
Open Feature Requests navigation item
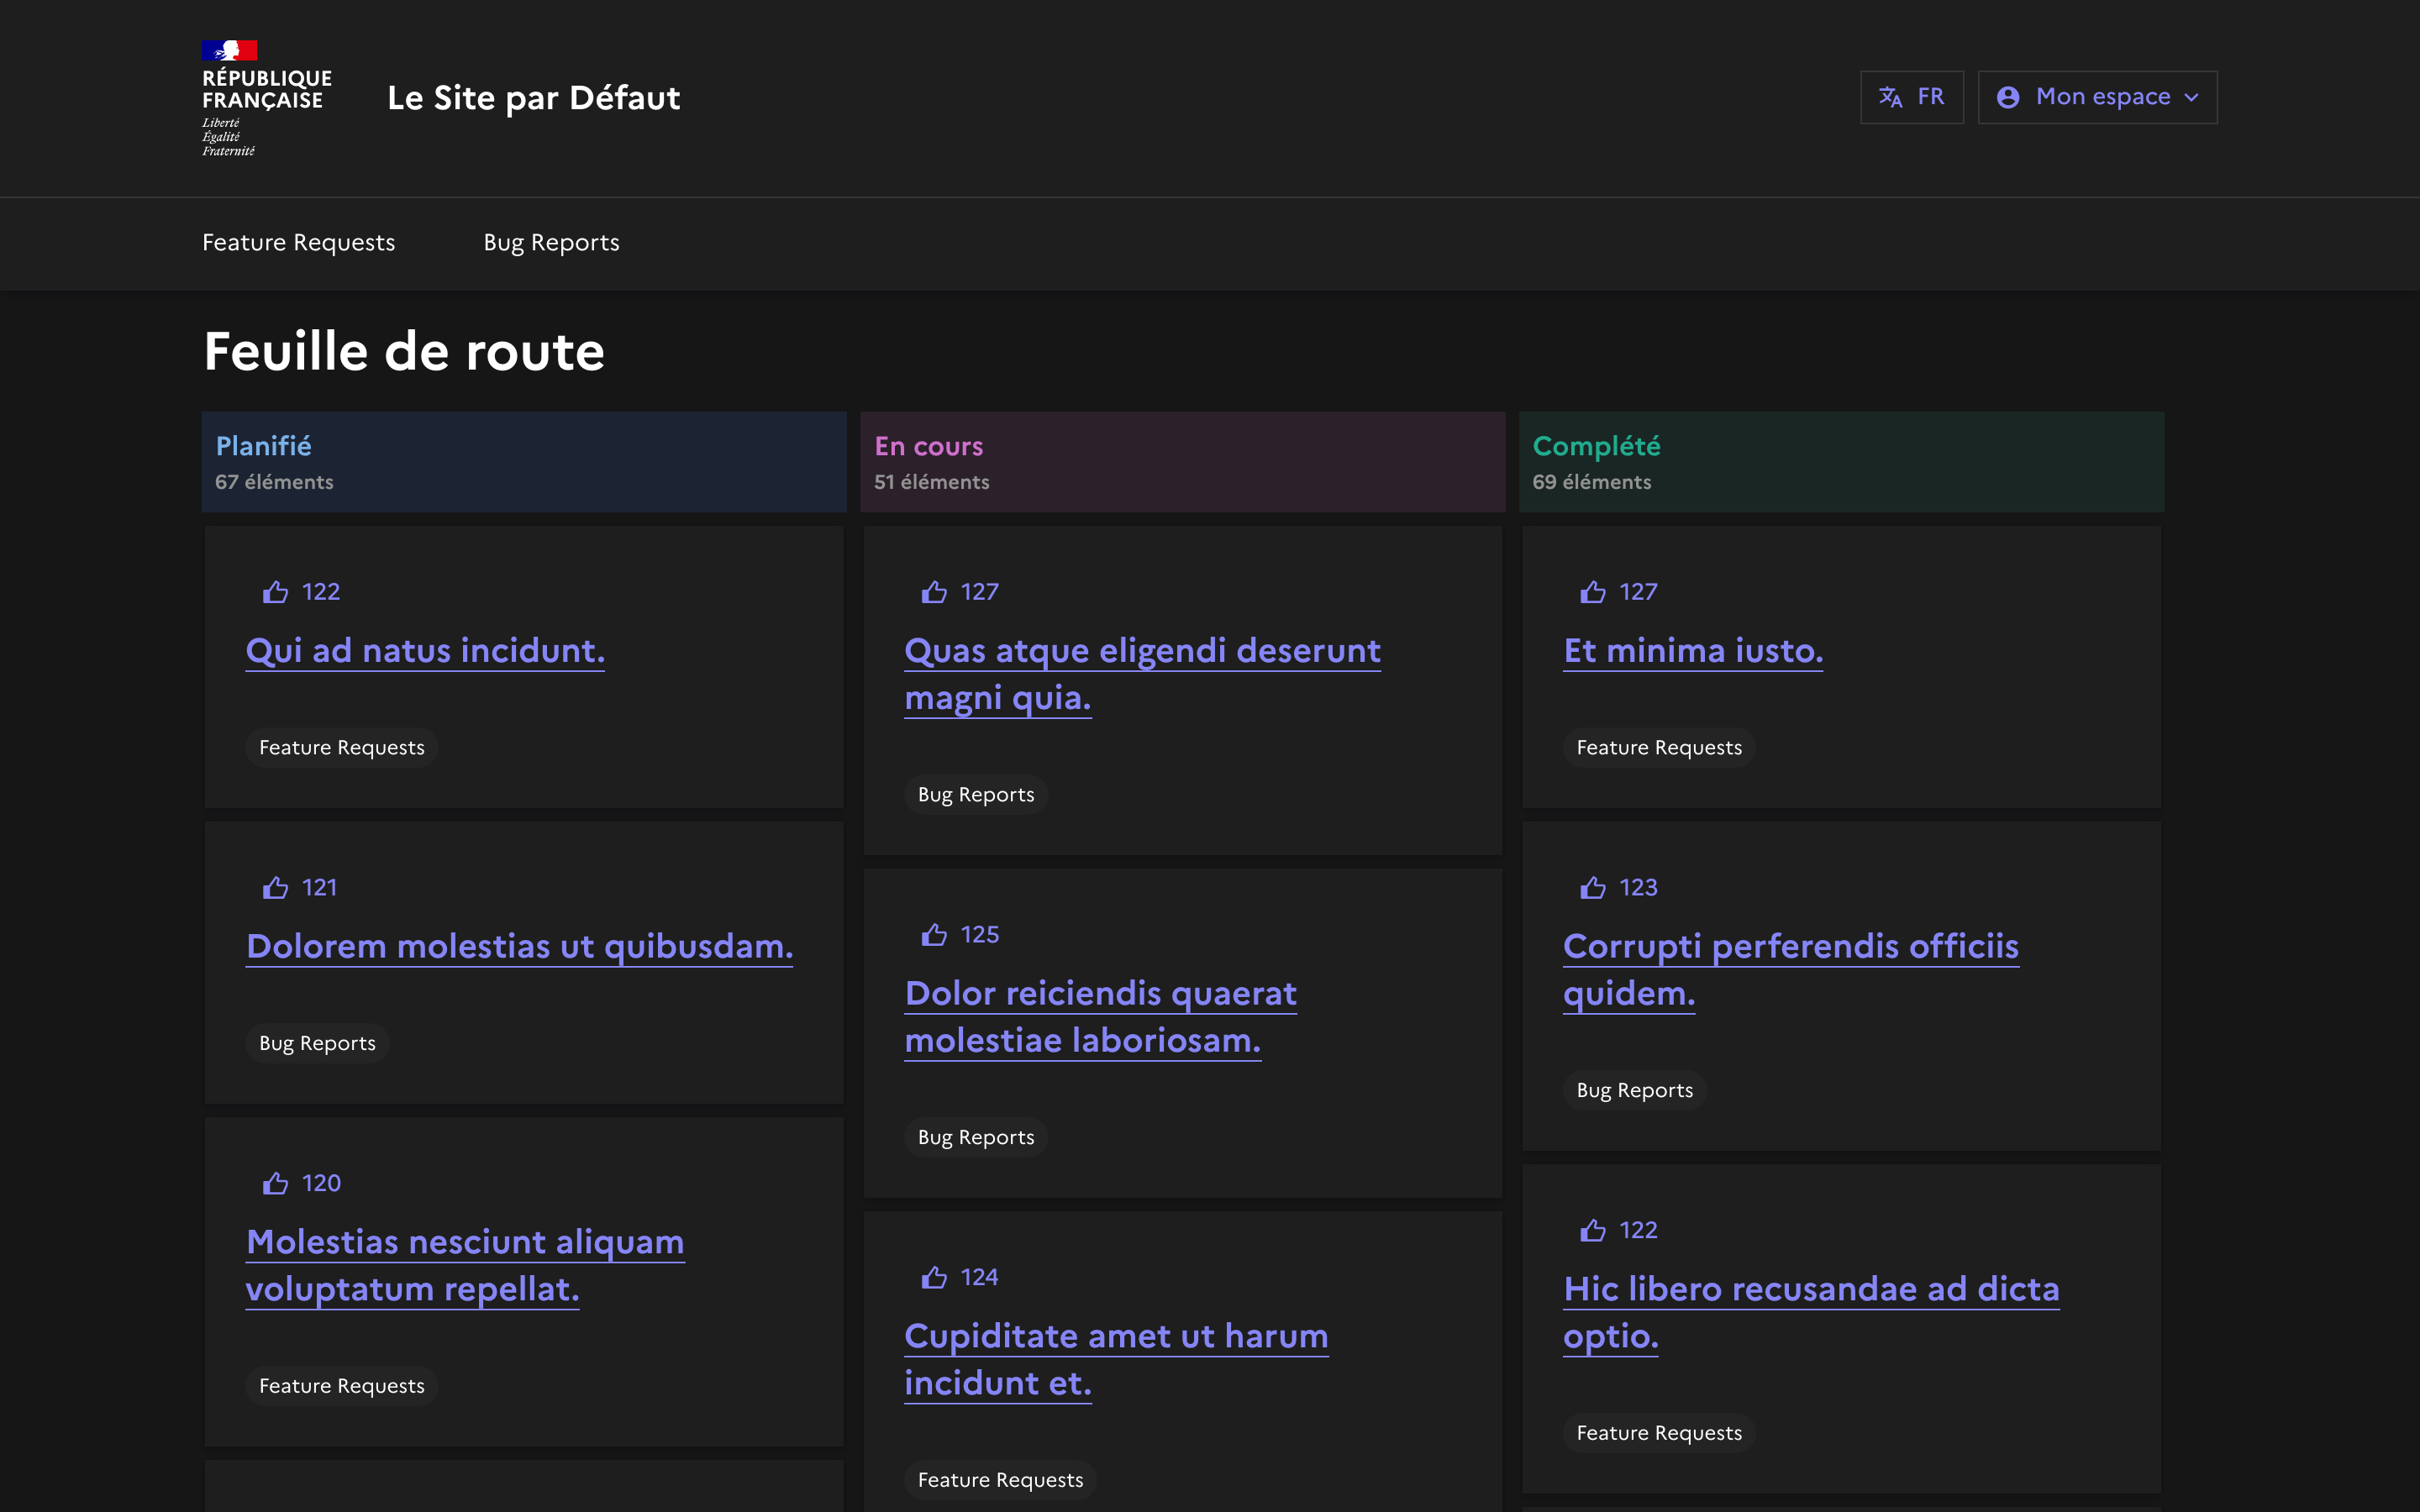298,243
